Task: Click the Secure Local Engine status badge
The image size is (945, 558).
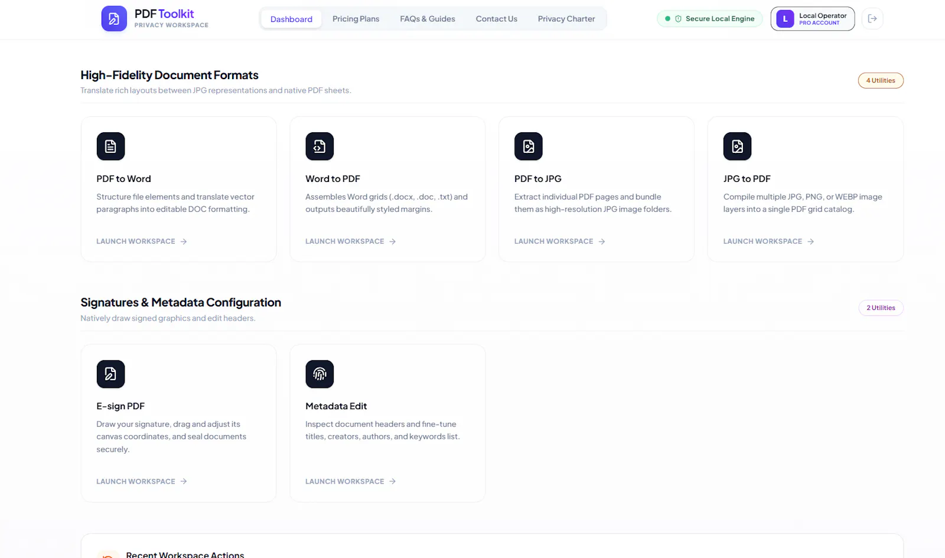Action: [x=710, y=19]
